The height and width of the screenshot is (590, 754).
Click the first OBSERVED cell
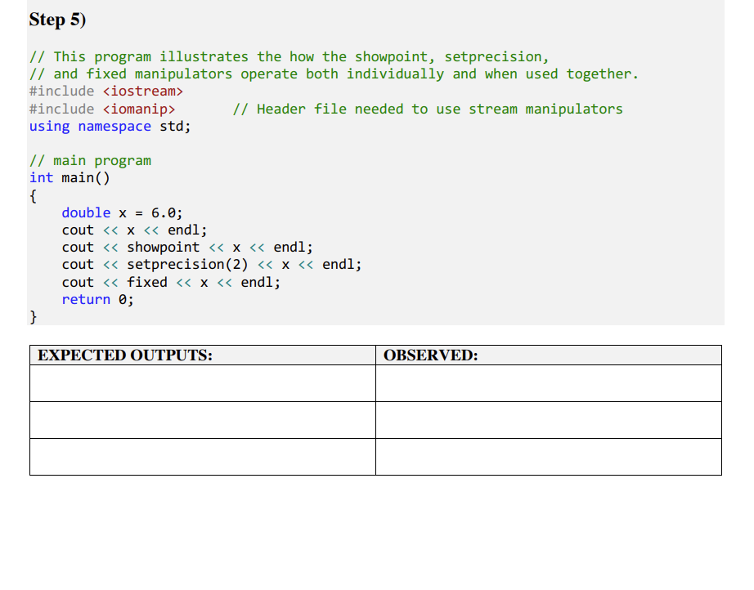point(548,383)
